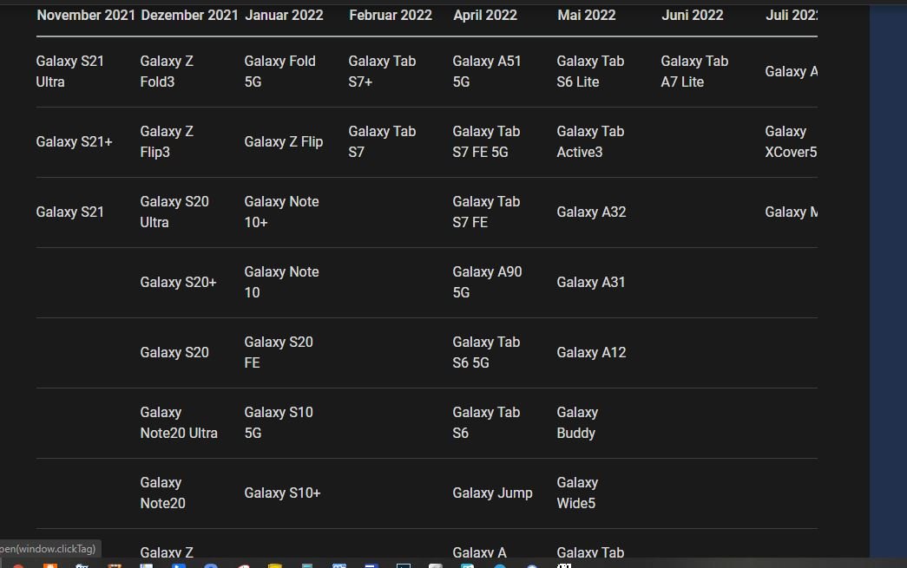Select the "Galaxy Z Fold3" cell

tap(167, 72)
